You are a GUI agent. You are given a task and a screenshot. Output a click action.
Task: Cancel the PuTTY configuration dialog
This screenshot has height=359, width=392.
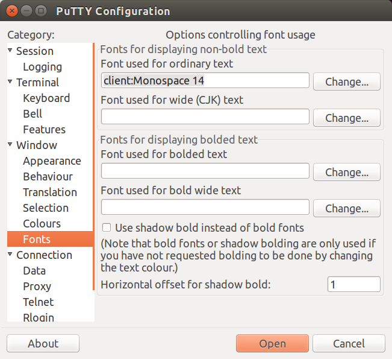pyautogui.click(x=349, y=343)
